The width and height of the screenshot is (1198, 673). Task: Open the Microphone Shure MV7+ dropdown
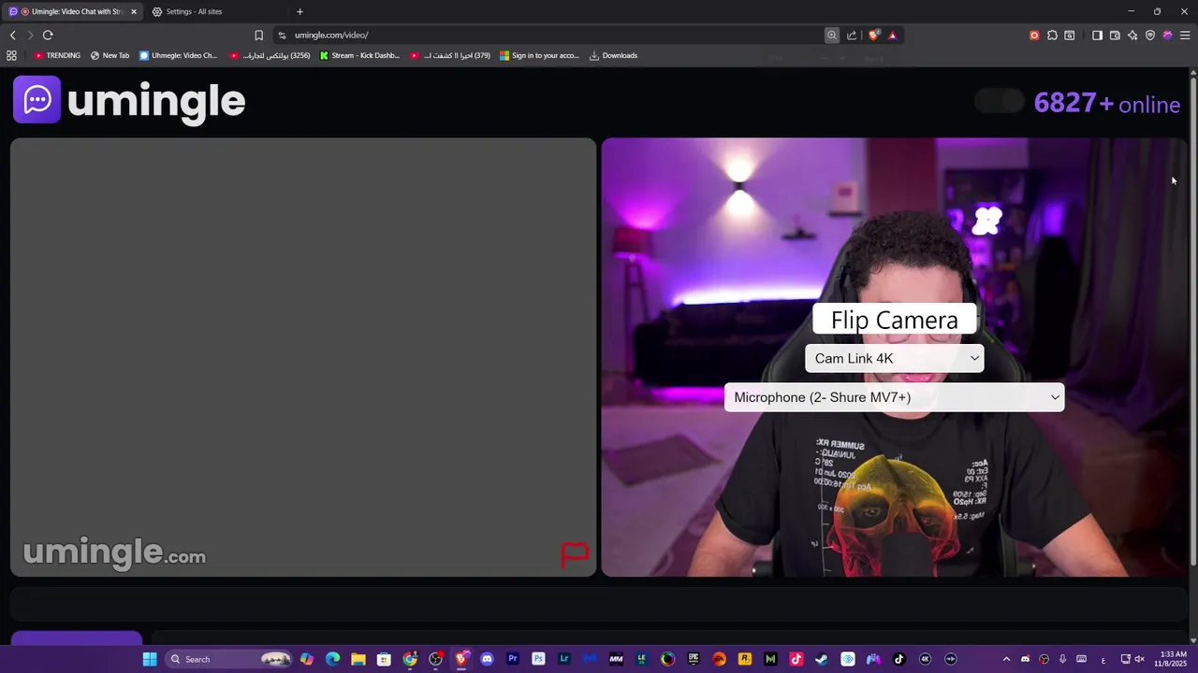click(x=895, y=397)
